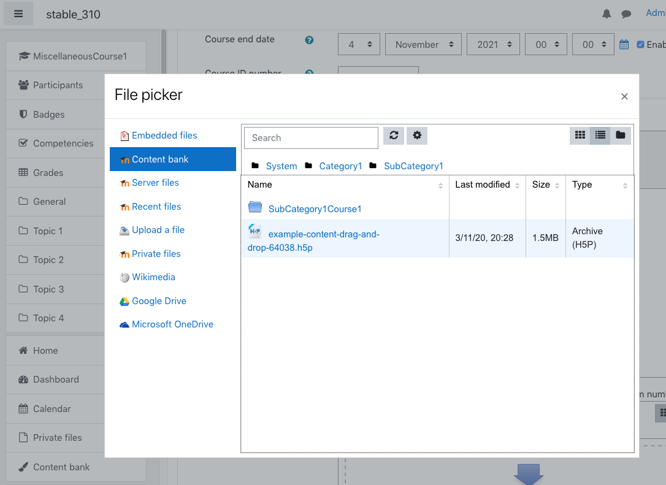Open MiscellaneousCourse1 in sidebar
Viewport: 666px width, 485px height.
(76, 56)
